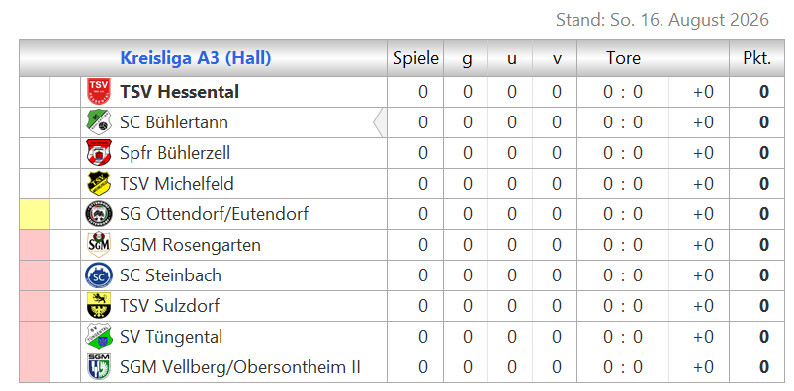Click the Spfr Bühlerzell club crest
Image resolution: width=794 pixels, height=391 pixels.
[98, 153]
